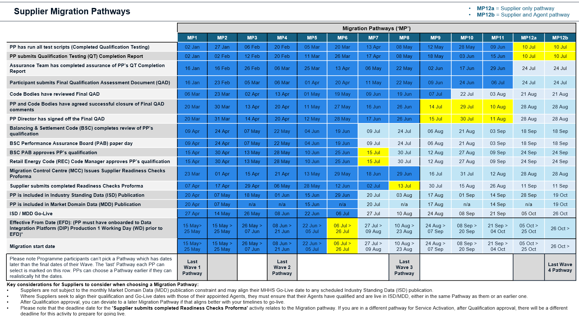The width and height of the screenshot is (579, 316).
Task: Click the yellow "10 Jul" cell in MP12a test scripts row
Action: (529, 47)
